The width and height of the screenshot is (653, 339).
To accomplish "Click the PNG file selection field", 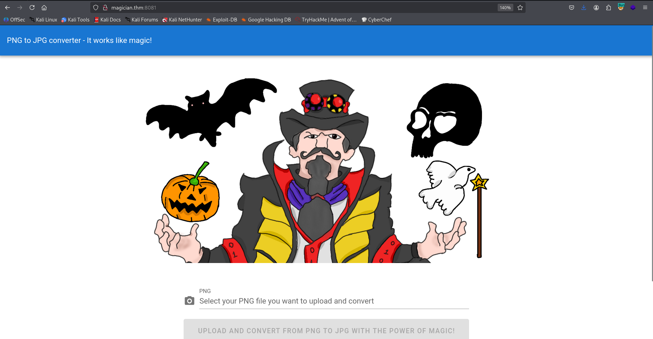I will pos(334,301).
